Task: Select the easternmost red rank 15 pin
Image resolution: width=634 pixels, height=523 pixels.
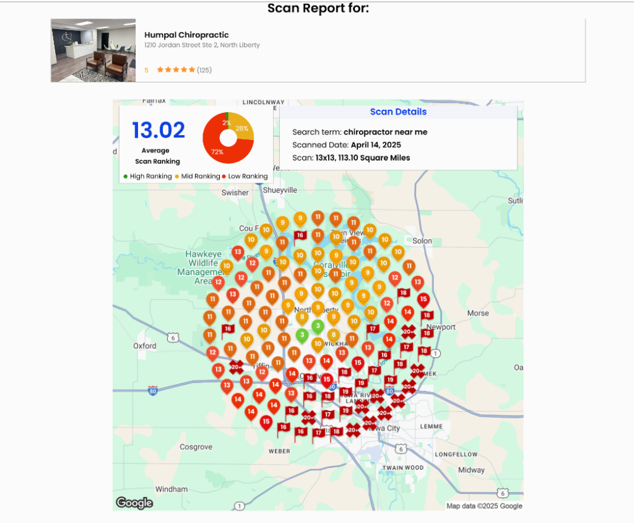Action: tap(423, 299)
